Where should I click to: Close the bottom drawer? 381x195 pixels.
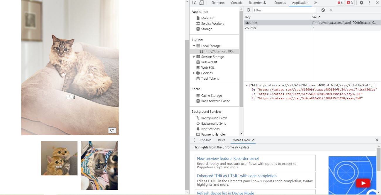[x=377, y=140]
